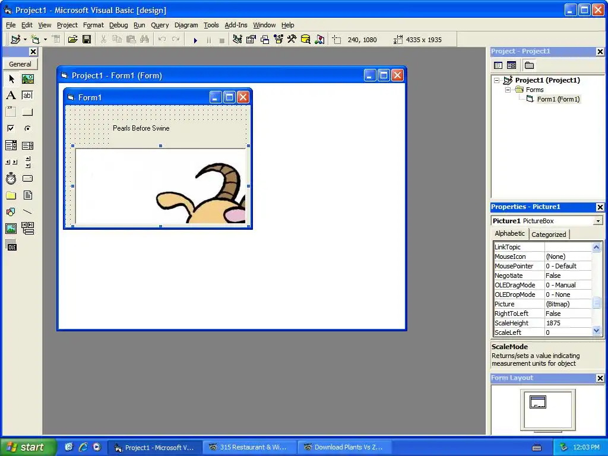This screenshot has width=608, height=456.
Task: Select the Picture property row
Action: coord(543,304)
